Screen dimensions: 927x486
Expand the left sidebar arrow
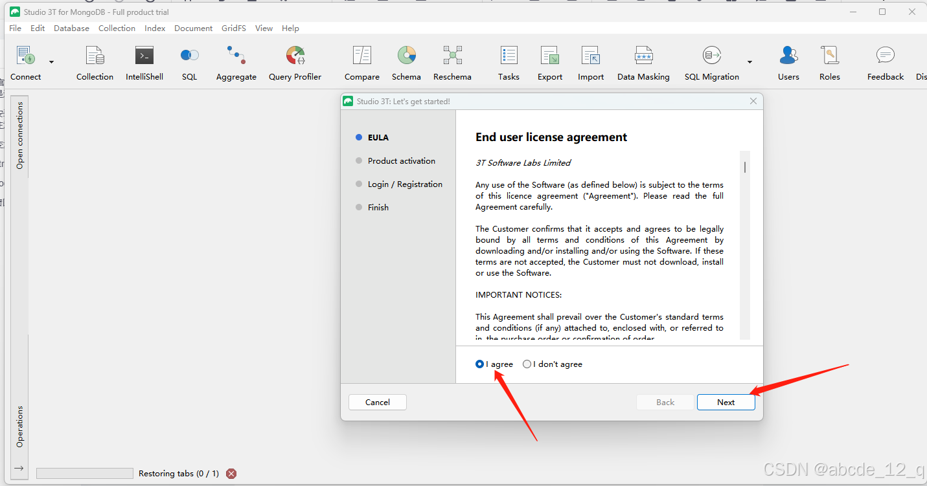pyautogui.click(x=19, y=468)
